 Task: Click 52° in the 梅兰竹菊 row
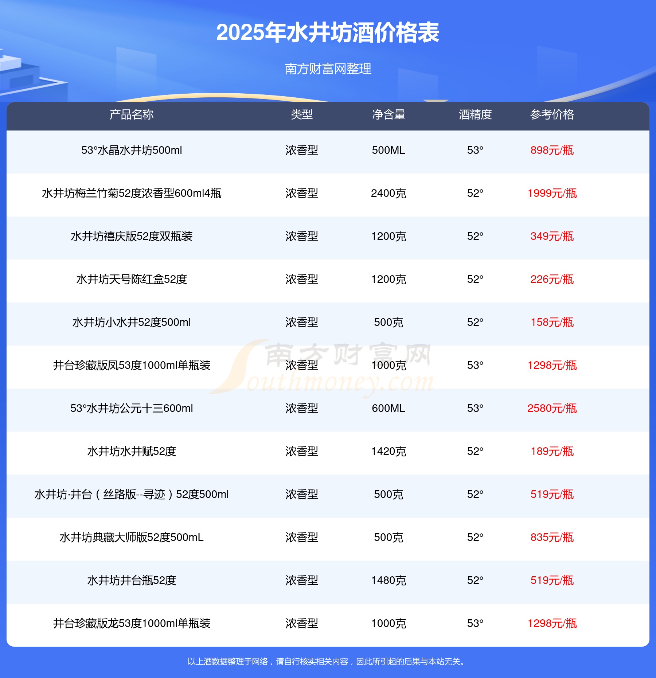(x=475, y=193)
